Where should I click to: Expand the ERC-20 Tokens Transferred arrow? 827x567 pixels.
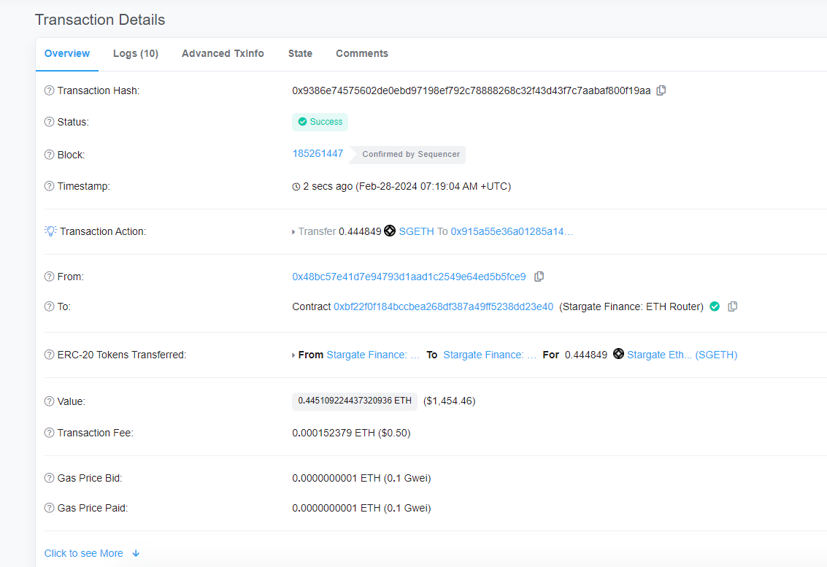pos(293,355)
